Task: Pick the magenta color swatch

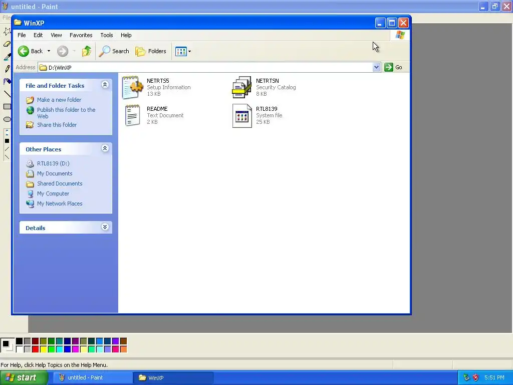Action: click(x=75, y=349)
